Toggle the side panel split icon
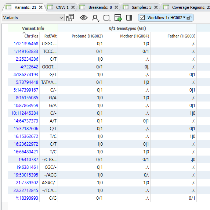The image size is (210, 210). point(129,18)
